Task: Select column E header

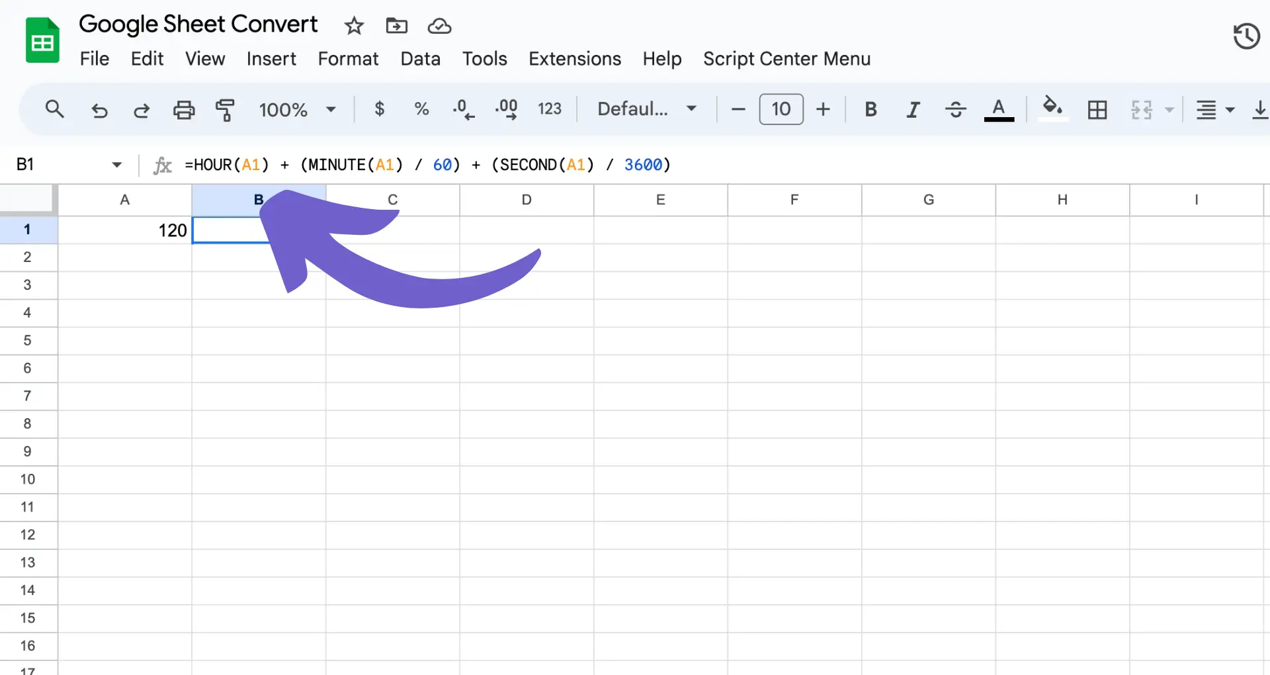Action: pos(661,200)
